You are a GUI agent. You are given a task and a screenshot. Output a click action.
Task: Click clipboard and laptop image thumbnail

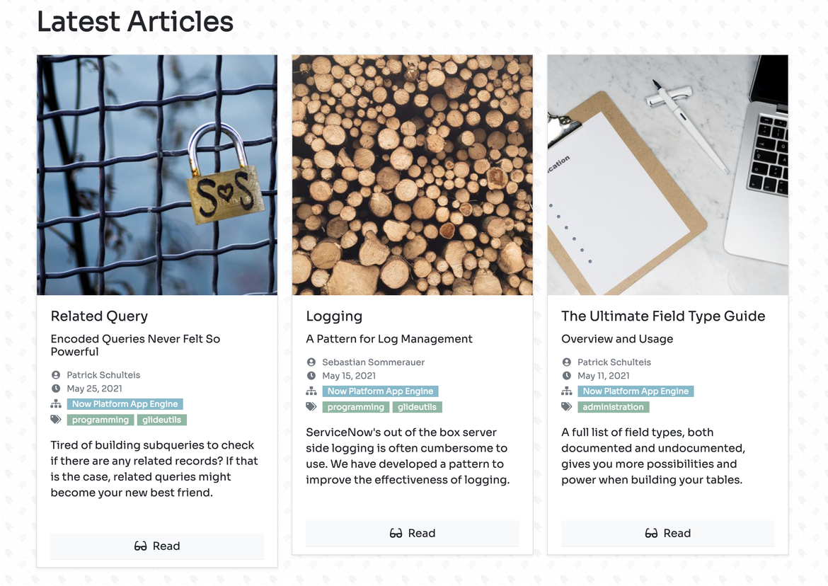pos(667,175)
